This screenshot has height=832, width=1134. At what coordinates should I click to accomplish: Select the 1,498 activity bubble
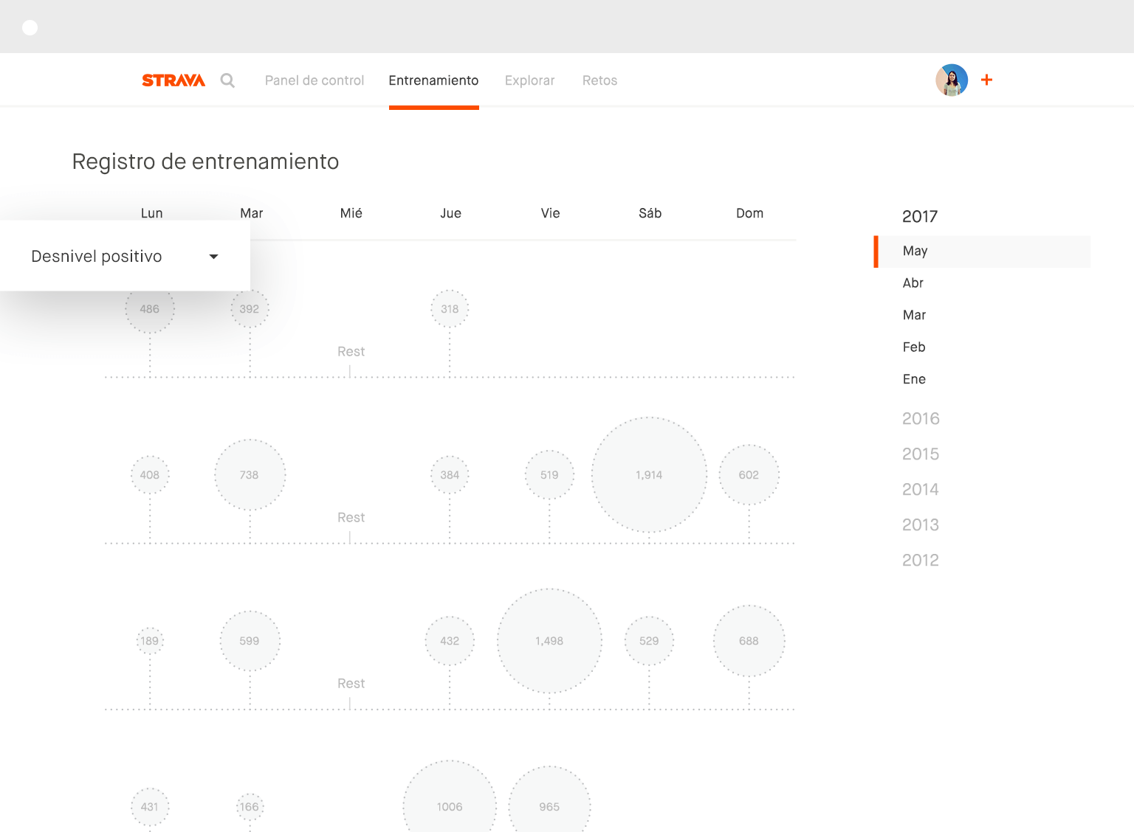(x=549, y=641)
